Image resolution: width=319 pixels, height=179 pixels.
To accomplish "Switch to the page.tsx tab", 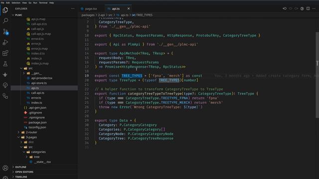I will click(91, 9).
